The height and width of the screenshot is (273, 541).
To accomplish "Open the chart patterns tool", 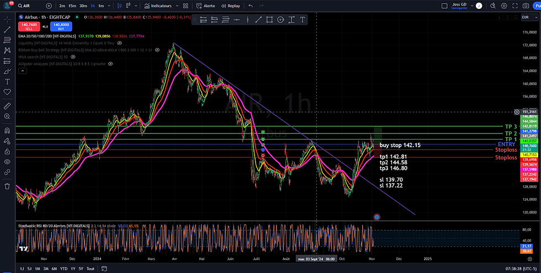I will 7,51.
